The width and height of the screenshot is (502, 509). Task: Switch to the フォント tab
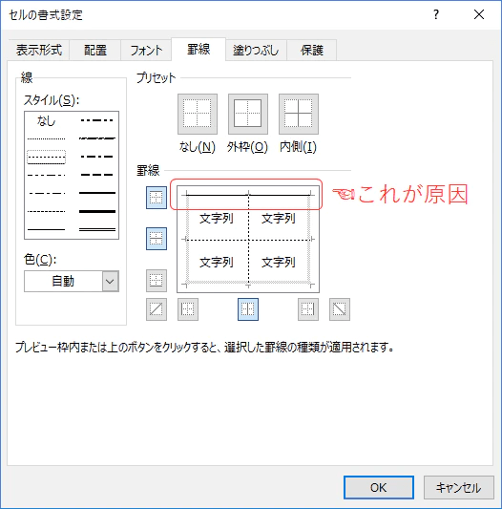[146, 50]
